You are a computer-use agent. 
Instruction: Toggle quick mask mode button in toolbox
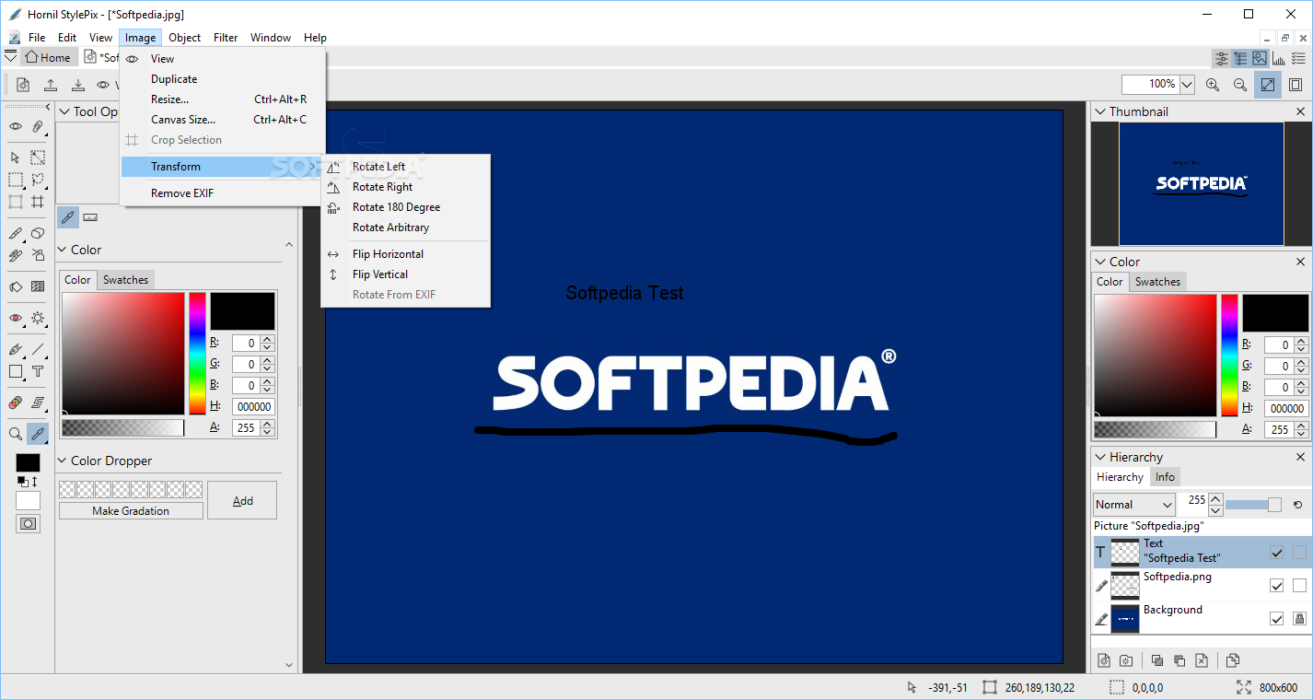pyautogui.click(x=29, y=523)
